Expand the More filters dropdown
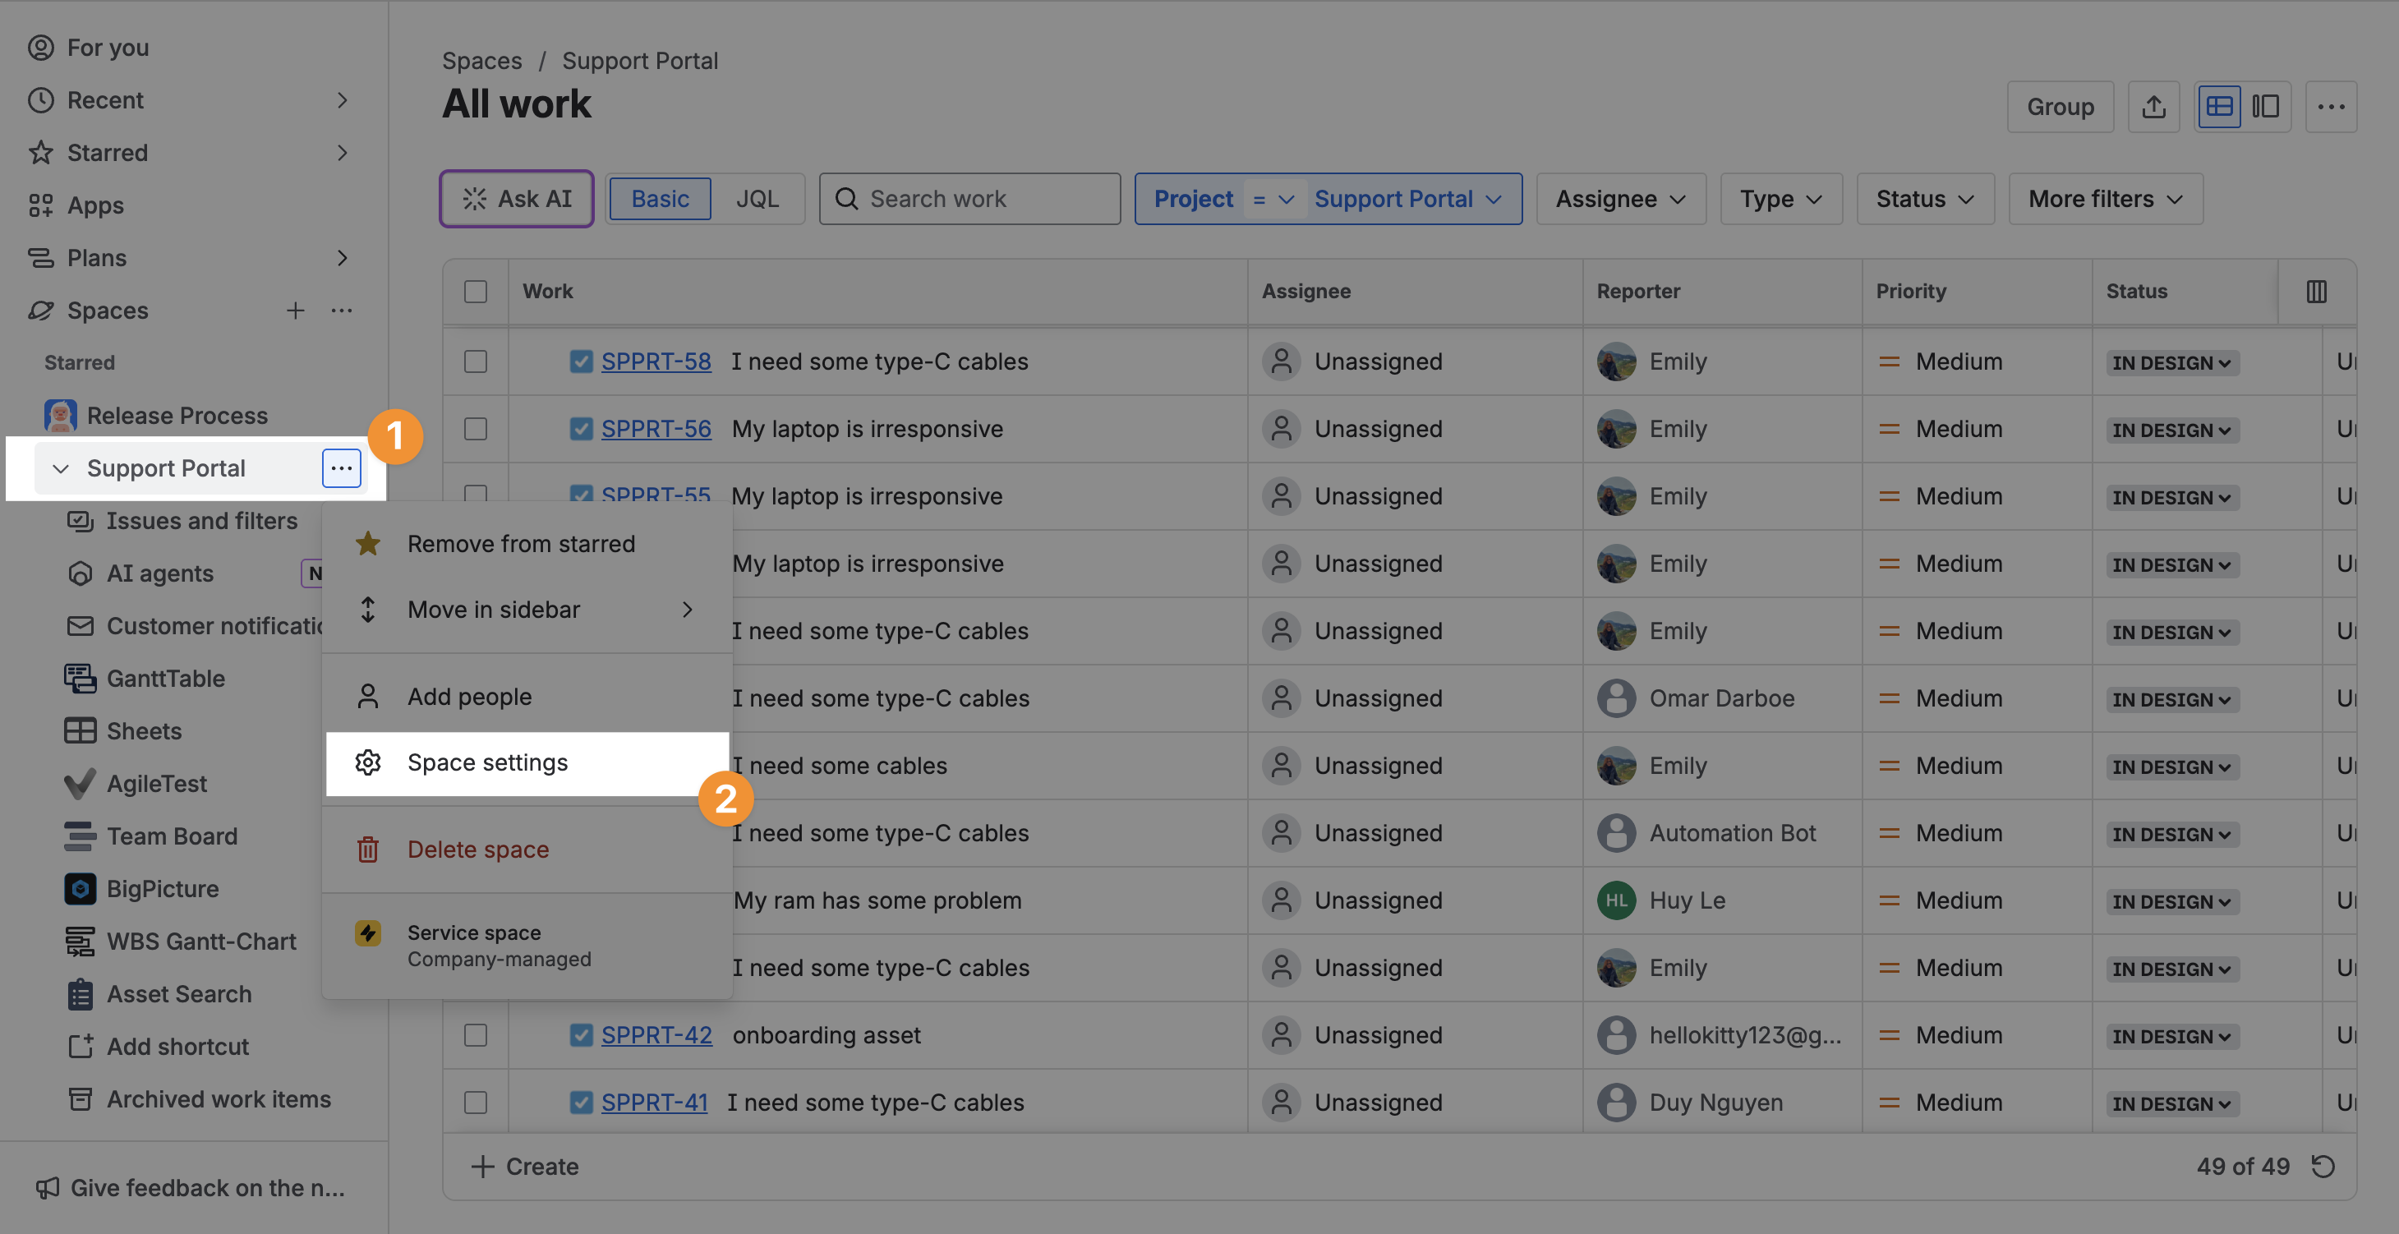 pyautogui.click(x=2105, y=198)
